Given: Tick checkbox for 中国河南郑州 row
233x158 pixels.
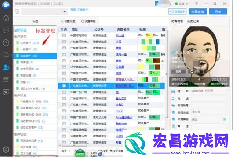Looking at the screenshot, I should click(64, 35).
